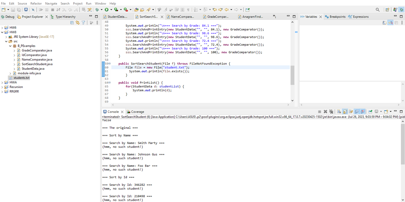Screen dimensions: 405x202
Task: Expand the HWA project node
Action: point(2,82)
